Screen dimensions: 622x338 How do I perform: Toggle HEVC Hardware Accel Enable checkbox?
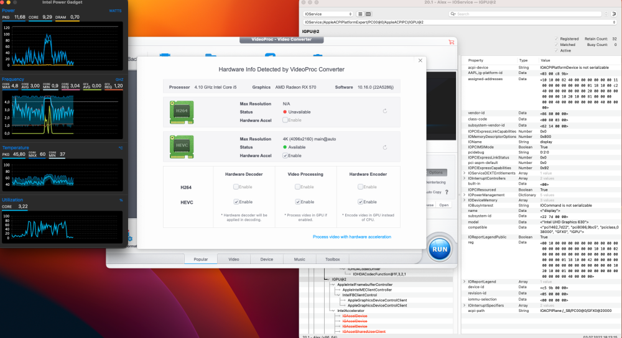coord(285,155)
